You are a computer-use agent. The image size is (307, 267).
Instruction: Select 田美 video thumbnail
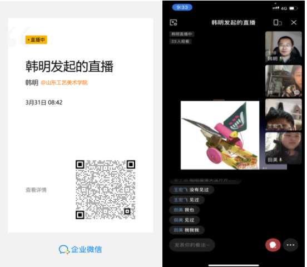coord(283,148)
